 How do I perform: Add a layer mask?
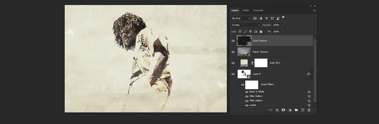pyautogui.click(x=283, y=110)
